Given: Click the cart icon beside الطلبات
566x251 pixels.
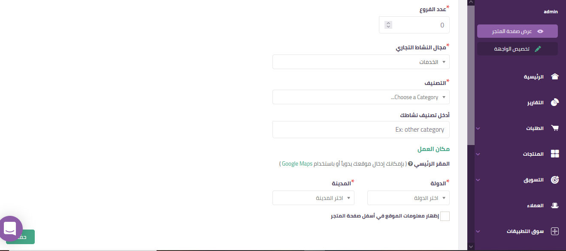Looking at the screenshot, I should pos(554,128).
